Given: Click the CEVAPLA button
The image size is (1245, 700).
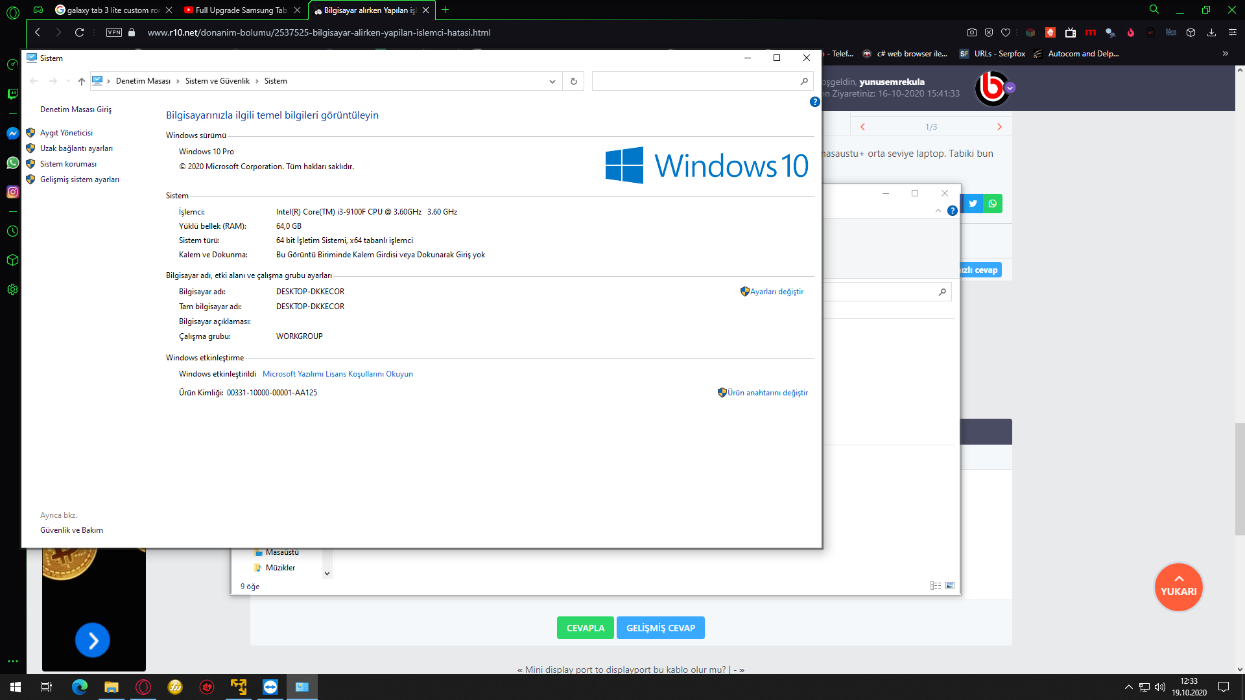Looking at the screenshot, I should (586, 628).
